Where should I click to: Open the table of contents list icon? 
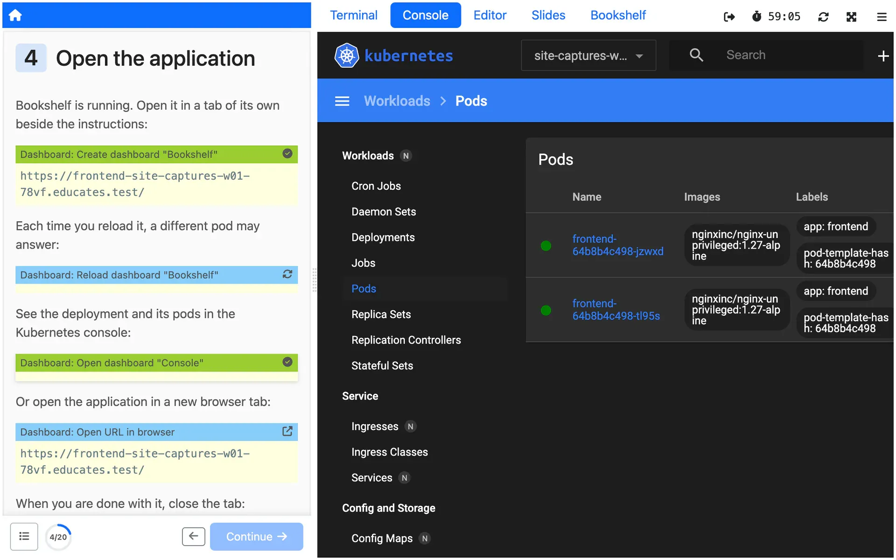point(24,536)
